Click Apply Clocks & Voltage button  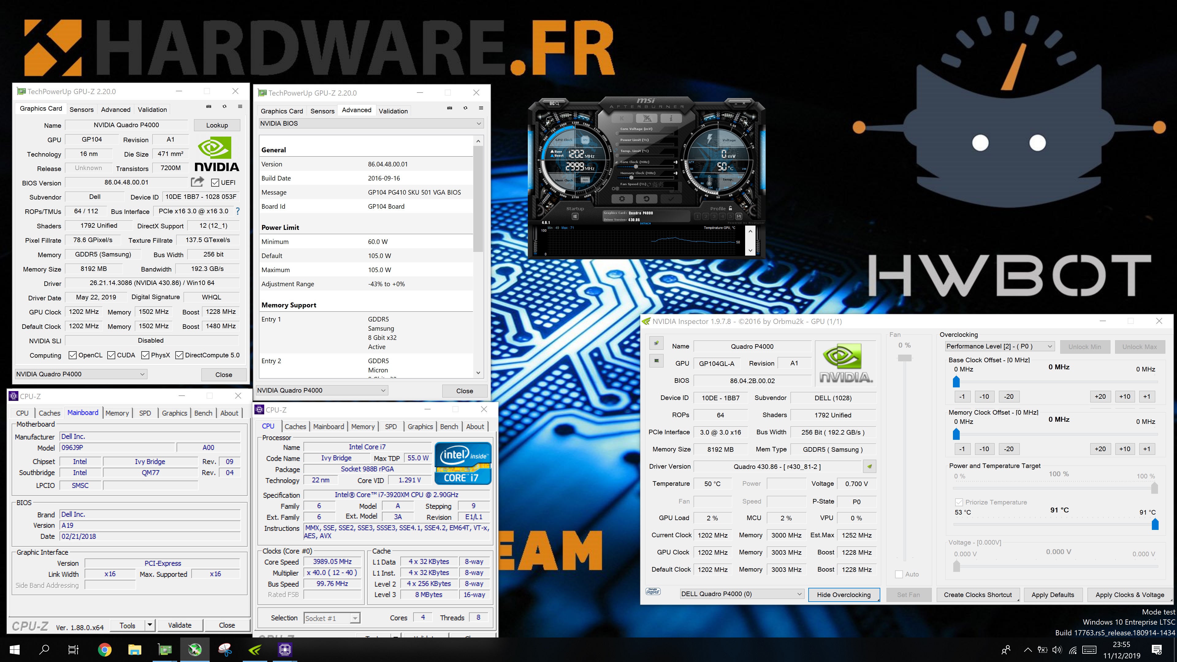pos(1129,594)
